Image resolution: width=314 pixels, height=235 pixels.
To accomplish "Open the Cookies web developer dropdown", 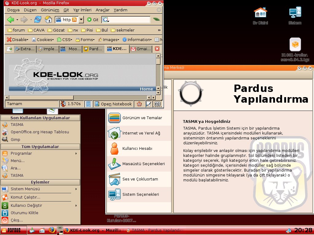I will tap(43, 40).
